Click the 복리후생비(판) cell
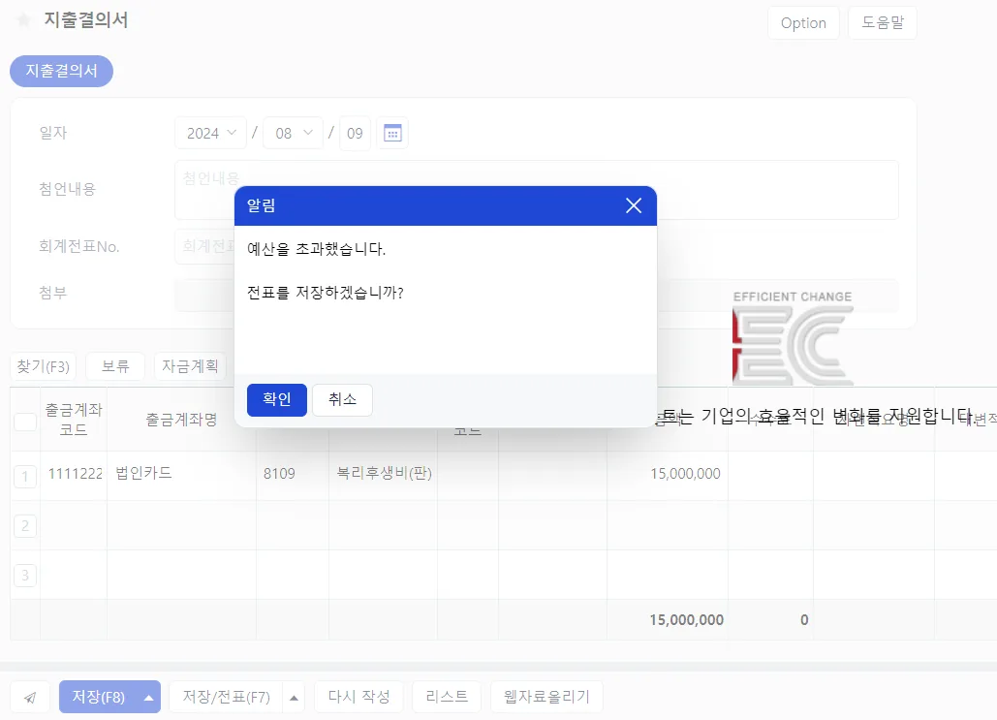Viewport: 997px width, 720px height. click(x=384, y=474)
